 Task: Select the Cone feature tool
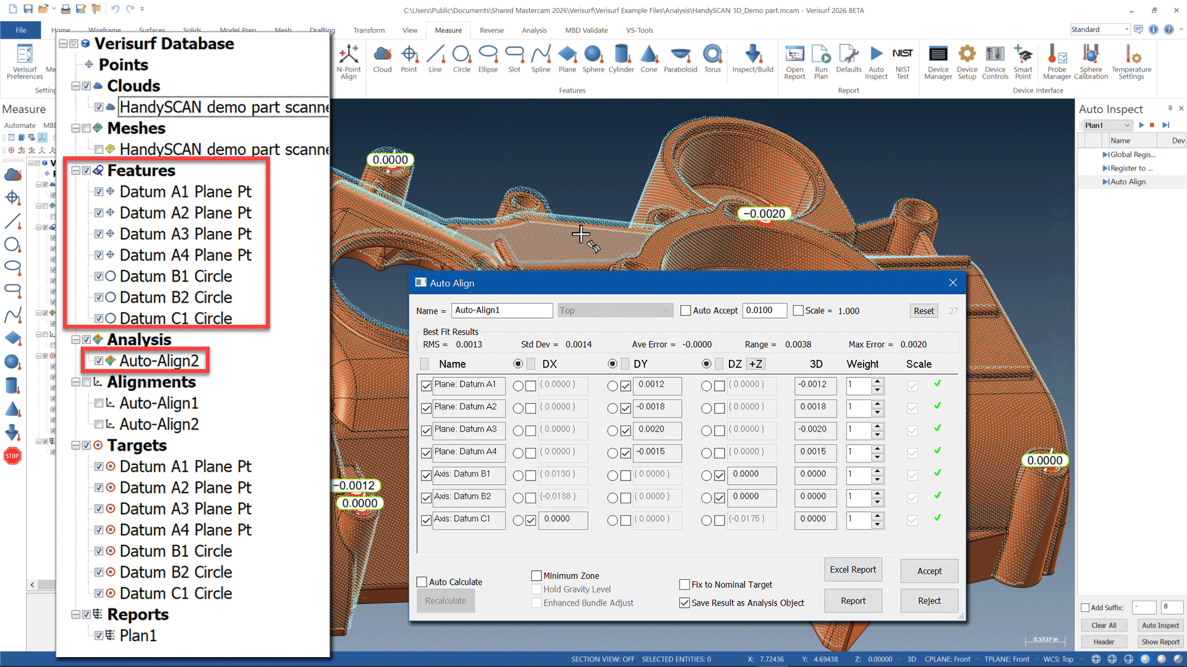649,59
